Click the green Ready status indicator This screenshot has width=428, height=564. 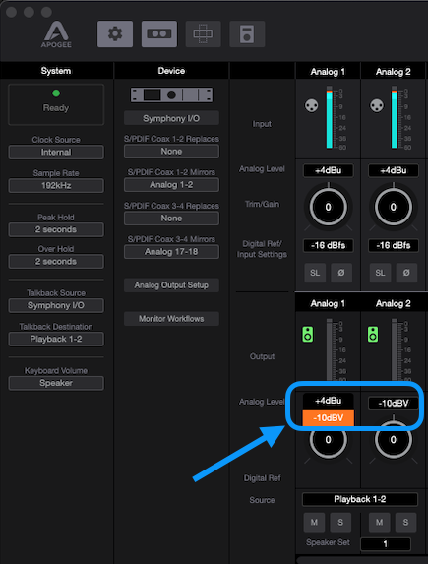56,94
